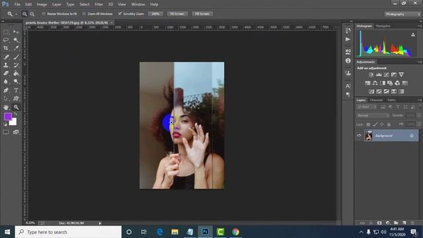
Task: Open the History panel icon
Action: tap(348, 30)
